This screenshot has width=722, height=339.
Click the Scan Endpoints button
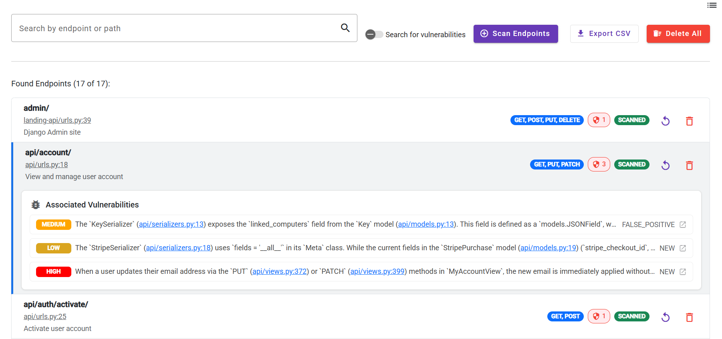point(515,34)
